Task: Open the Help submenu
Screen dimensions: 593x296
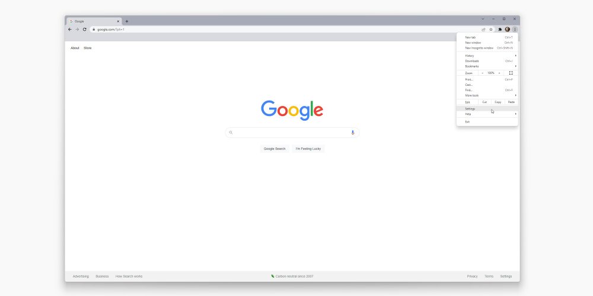Action: coord(487,114)
